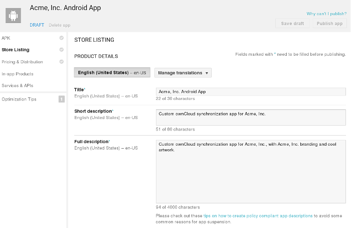This screenshot has width=351, height=228.
Task: Open the Manage translations dropdown
Action: (x=183, y=73)
